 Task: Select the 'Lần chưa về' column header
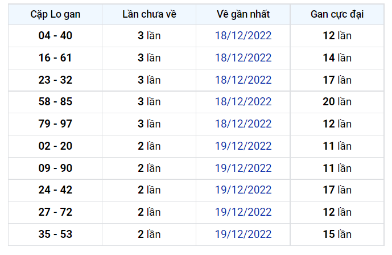click(149, 14)
